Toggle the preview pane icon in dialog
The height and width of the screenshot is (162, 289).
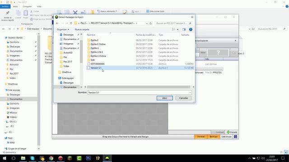point(184,29)
